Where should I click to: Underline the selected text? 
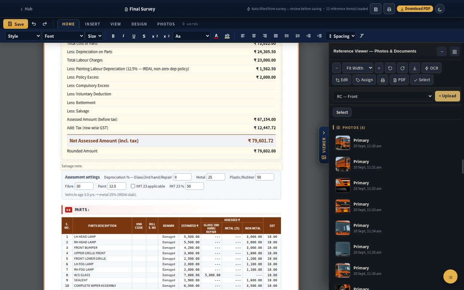point(134,36)
